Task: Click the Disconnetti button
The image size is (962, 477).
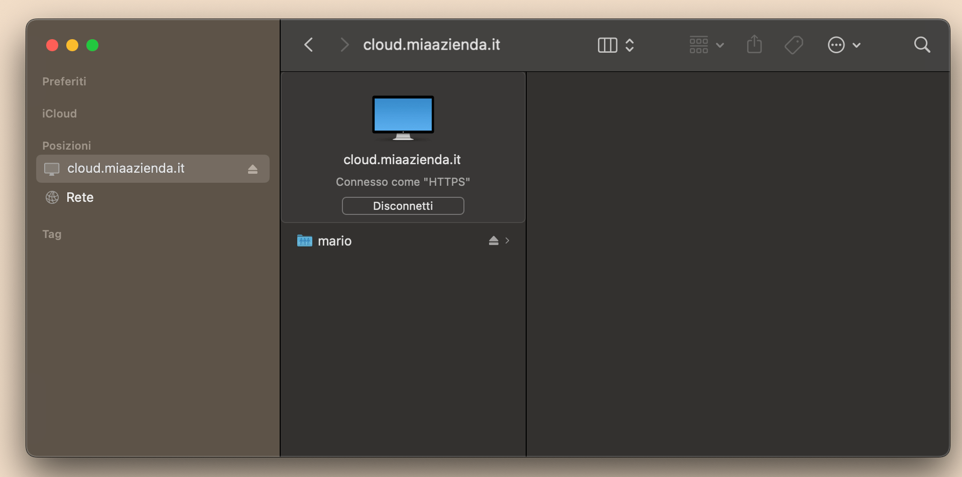Action: coord(403,206)
